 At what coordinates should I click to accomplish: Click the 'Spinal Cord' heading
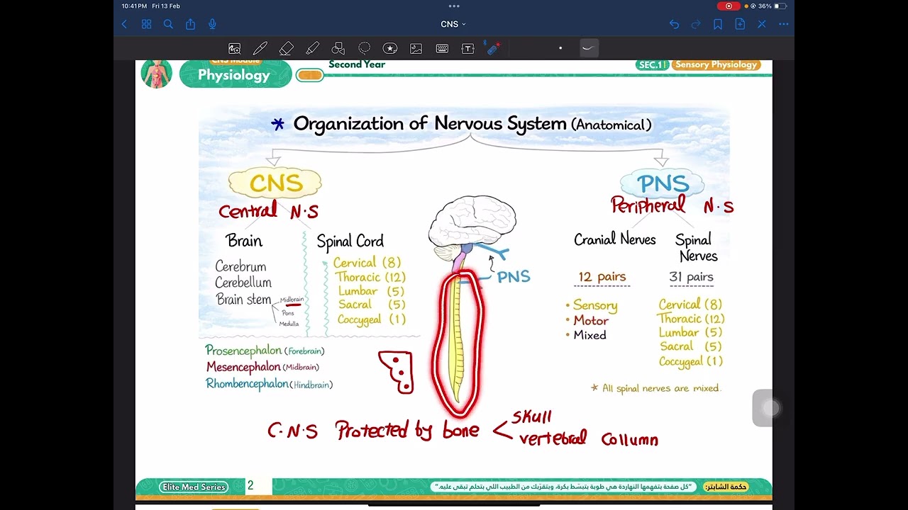350,242
